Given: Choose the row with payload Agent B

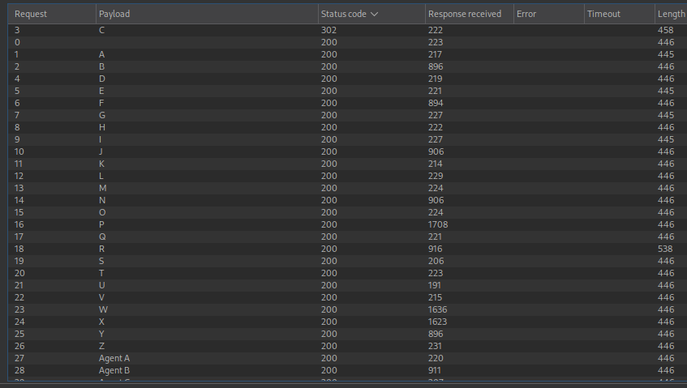Looking at the screenshot, I should pyautogui.click(x=203, y=370).
